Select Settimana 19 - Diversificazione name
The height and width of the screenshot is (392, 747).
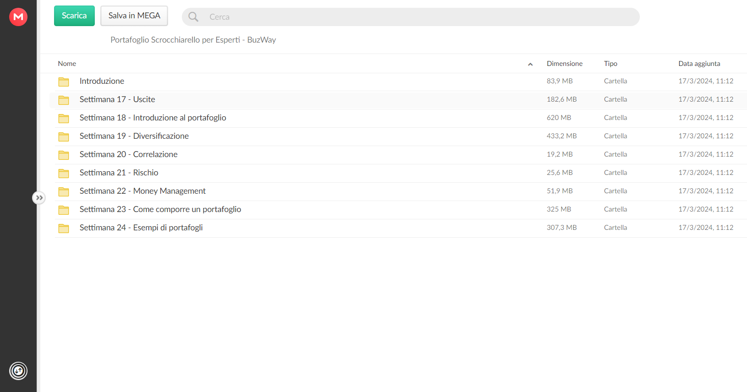pos(134,136)
